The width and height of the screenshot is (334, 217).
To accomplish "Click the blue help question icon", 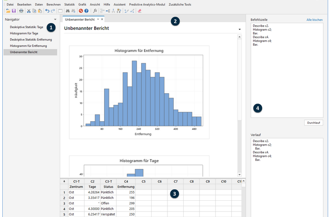I will (86, 10).
